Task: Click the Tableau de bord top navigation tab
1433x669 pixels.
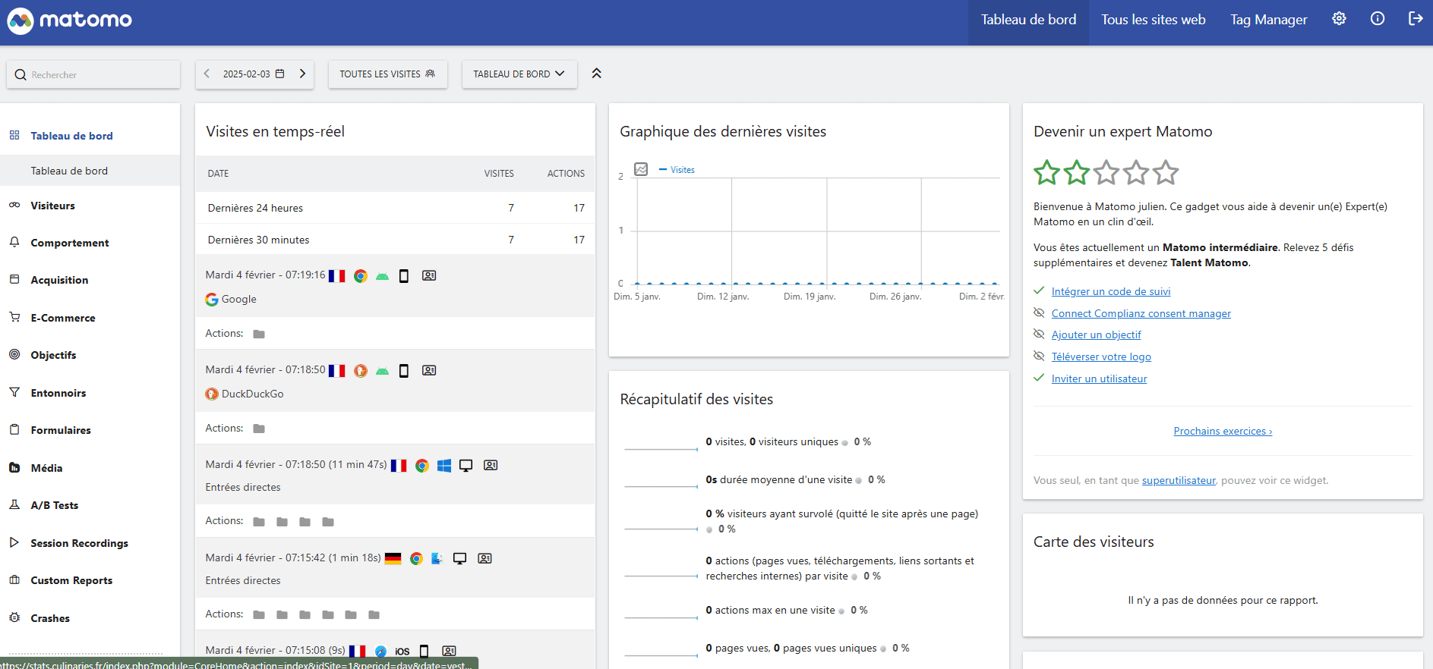Action: (x=1028, y=20)
